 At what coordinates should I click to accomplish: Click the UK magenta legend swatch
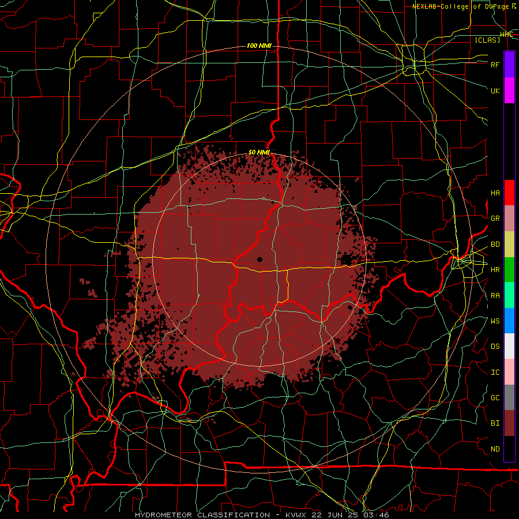tap(509, 91)
